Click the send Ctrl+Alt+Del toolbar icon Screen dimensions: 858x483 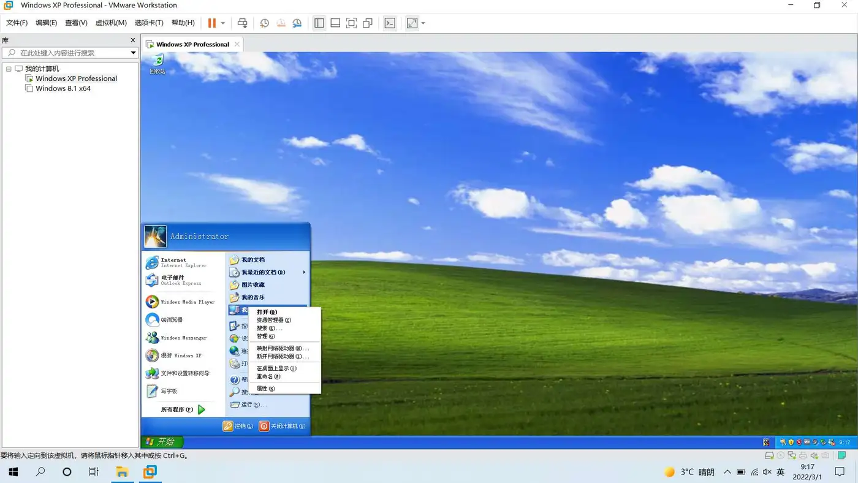243,23
